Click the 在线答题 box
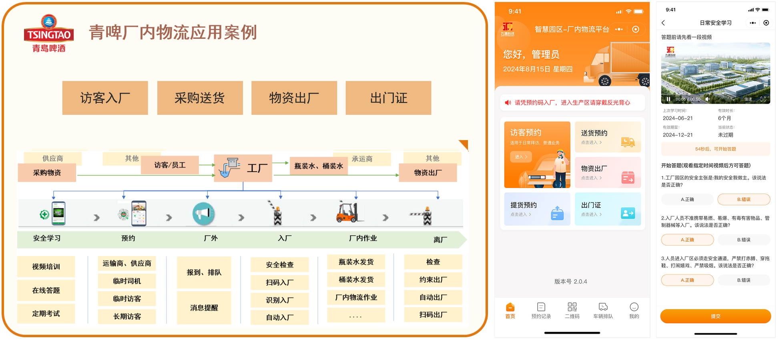The image size is (781, 340). tap(46, 290)
